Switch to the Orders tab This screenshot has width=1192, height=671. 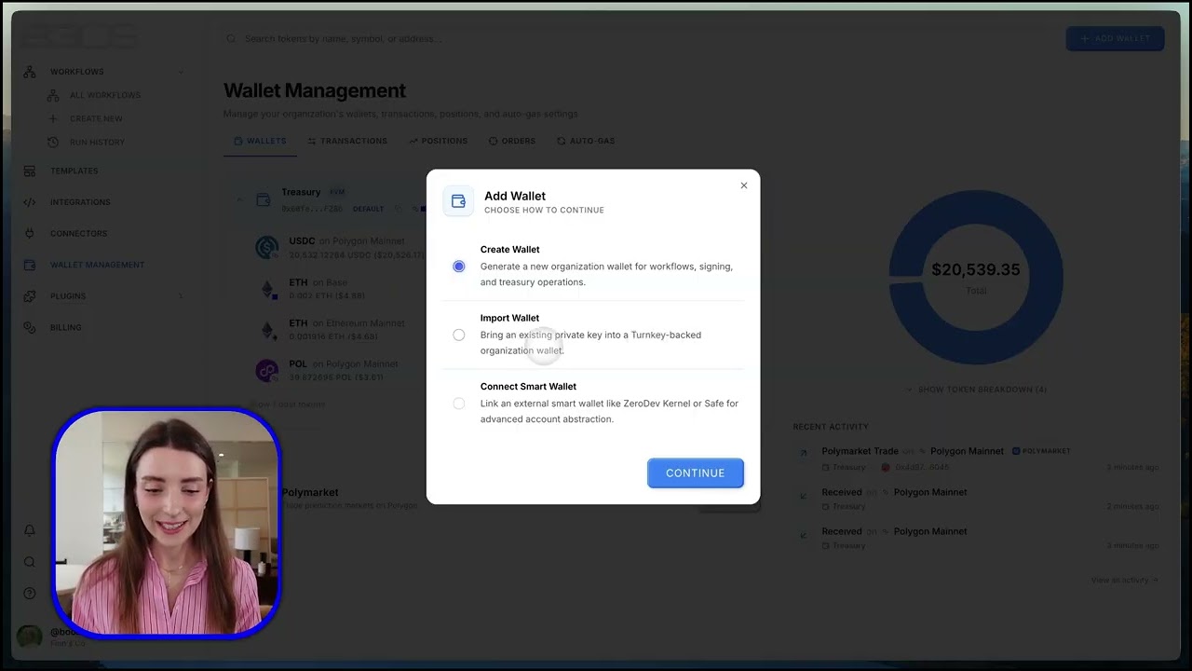click(512, 141)
